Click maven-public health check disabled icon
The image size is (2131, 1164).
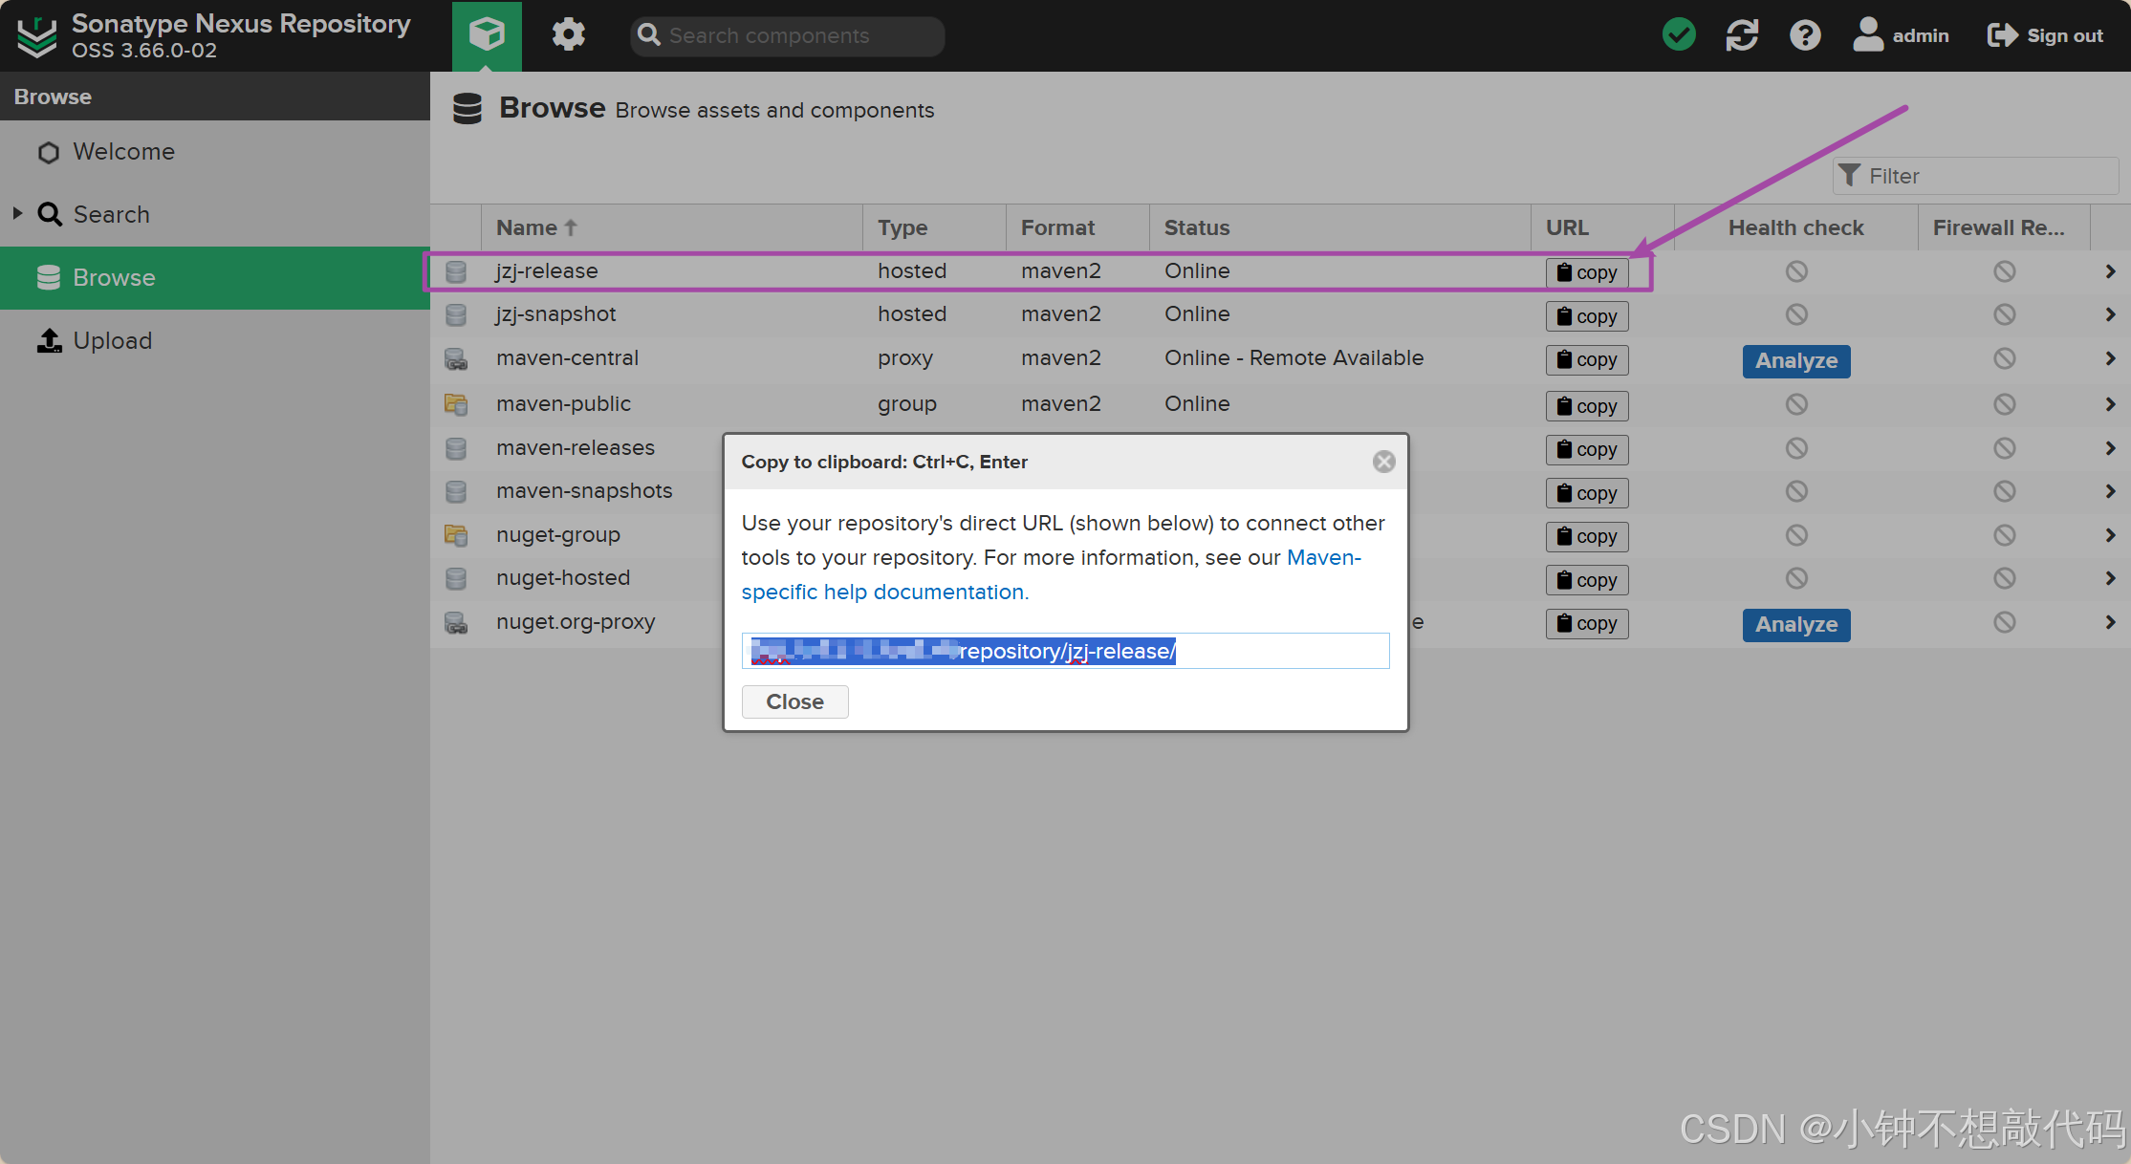[1796, 404]
